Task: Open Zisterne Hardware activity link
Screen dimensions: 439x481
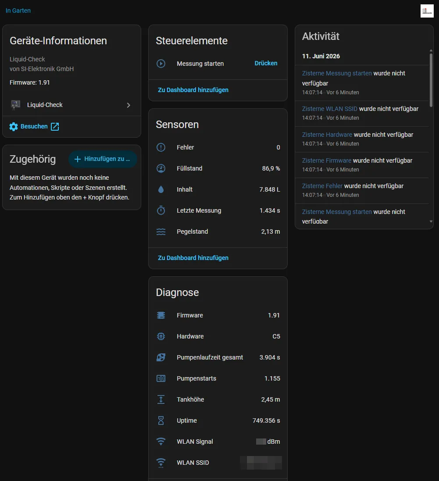Action: point(327,135)
